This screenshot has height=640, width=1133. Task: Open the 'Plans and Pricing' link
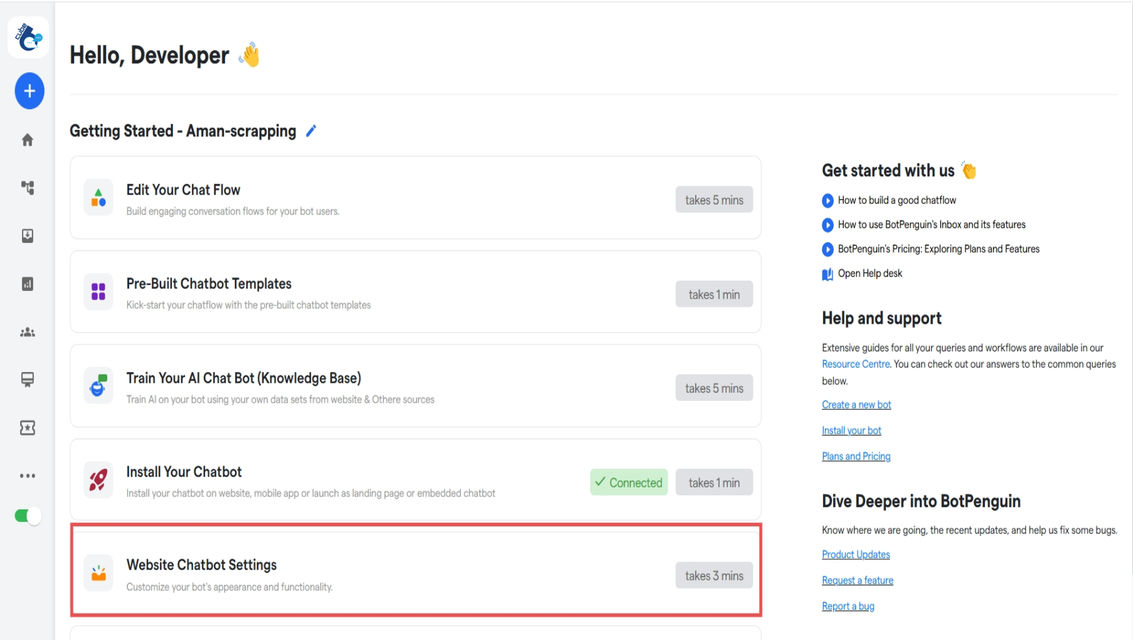(856, 456)
